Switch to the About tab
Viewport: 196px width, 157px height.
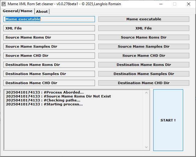click(x=42, y=12)
